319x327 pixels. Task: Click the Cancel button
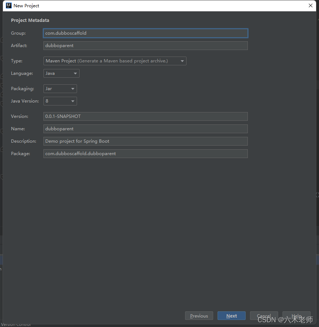pyautogui.click(x=264, y=316)
